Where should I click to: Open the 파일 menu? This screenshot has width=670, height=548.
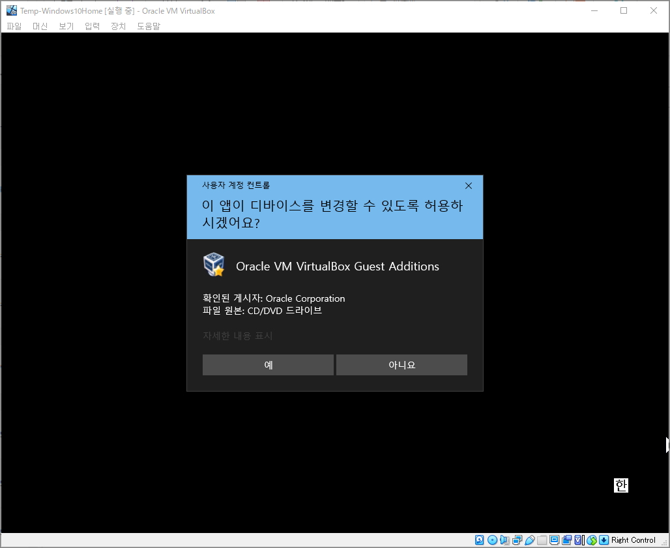14,26
